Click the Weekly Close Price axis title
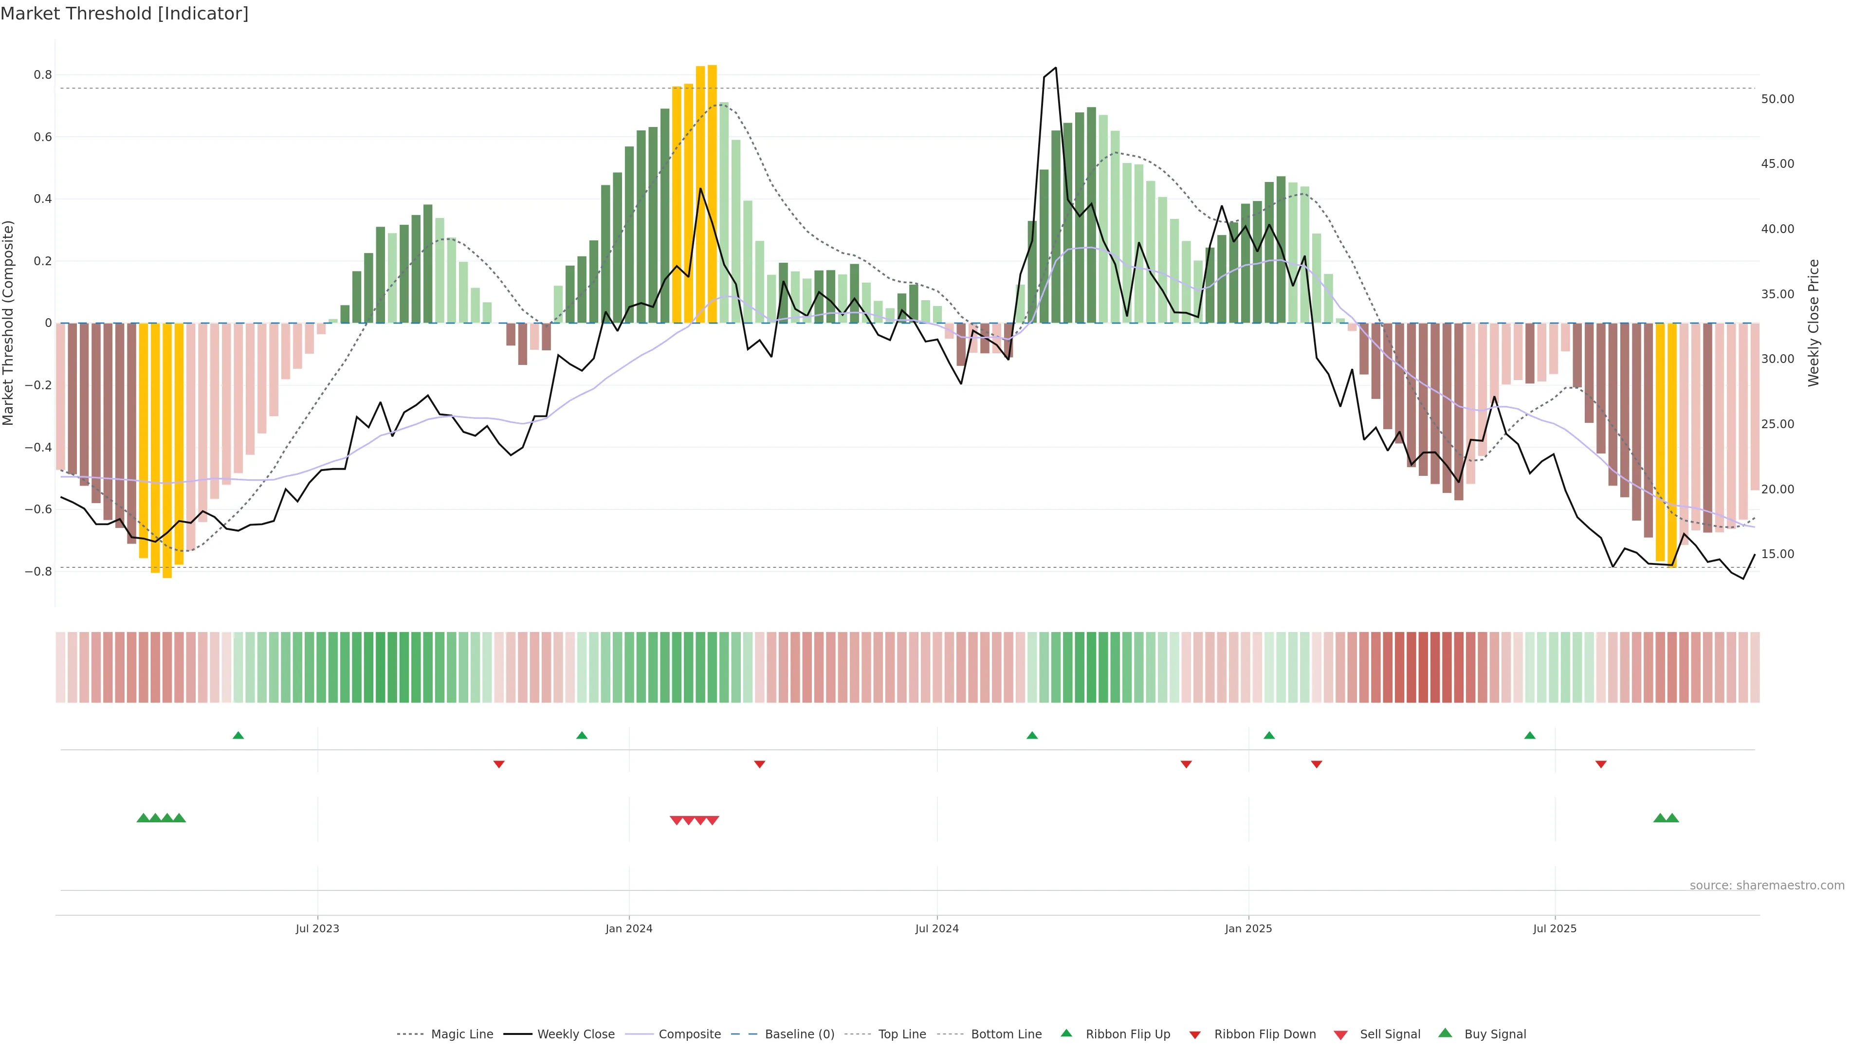 pos(1814,323)
